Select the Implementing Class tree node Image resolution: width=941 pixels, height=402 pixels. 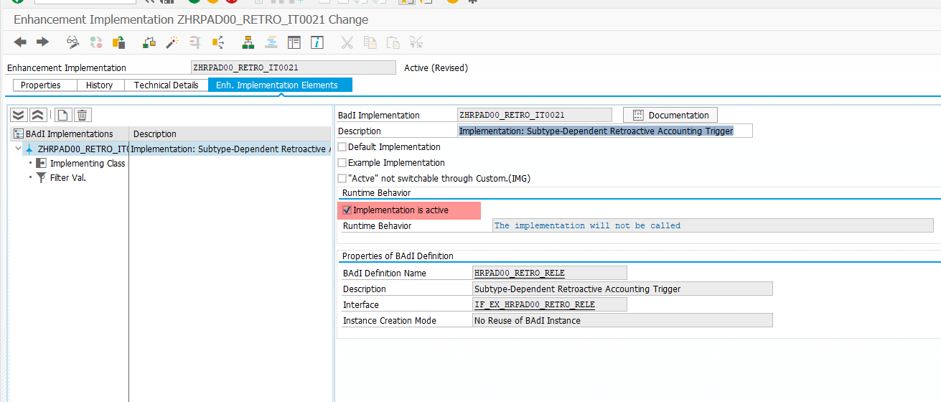click(x=88, y=163)
